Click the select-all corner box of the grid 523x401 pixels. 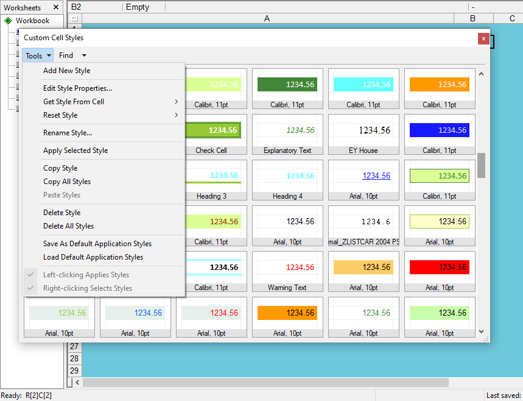74,19
